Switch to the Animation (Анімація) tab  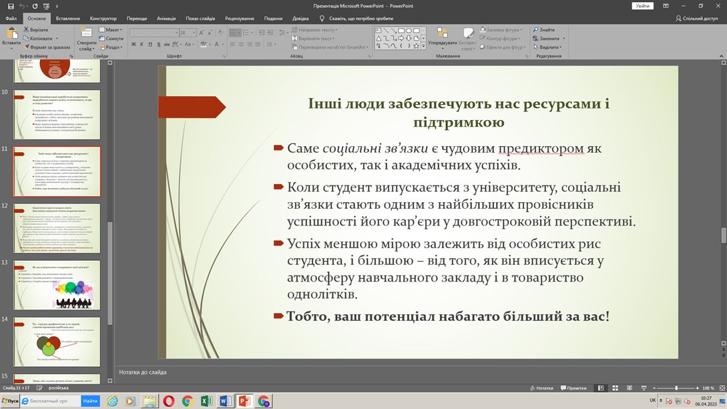166,19
